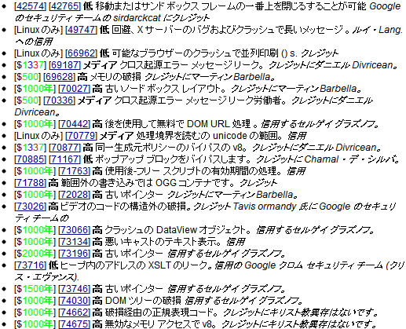Open issue 74662 link
406x329 pixels.
[74, 313]
